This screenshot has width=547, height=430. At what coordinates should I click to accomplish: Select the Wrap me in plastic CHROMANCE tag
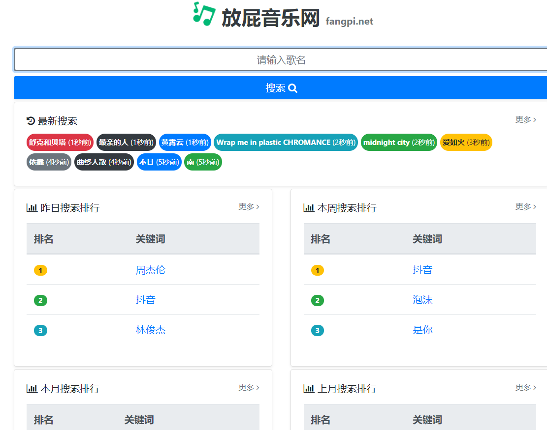pyautogui.click(x=286, y=143)
